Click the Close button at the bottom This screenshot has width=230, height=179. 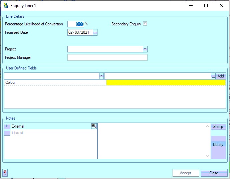[x=214, y=173]
